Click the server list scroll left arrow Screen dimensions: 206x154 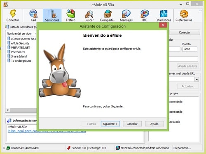pos(8,110)
